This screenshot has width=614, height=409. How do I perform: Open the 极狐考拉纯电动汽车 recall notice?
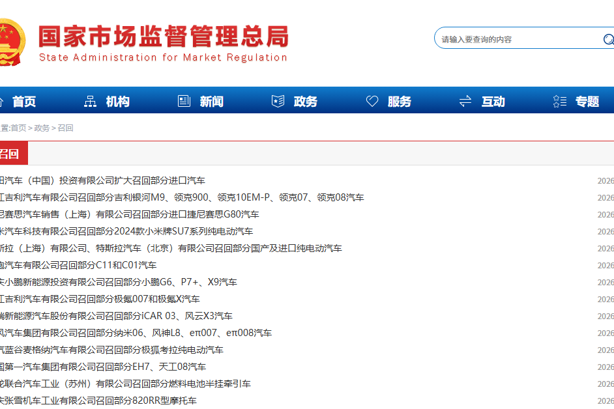(111, 350)
